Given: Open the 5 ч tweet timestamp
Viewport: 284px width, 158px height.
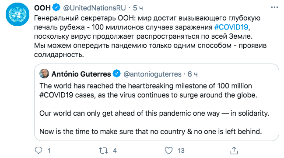Looking at the screenshot, I should 138,8.
